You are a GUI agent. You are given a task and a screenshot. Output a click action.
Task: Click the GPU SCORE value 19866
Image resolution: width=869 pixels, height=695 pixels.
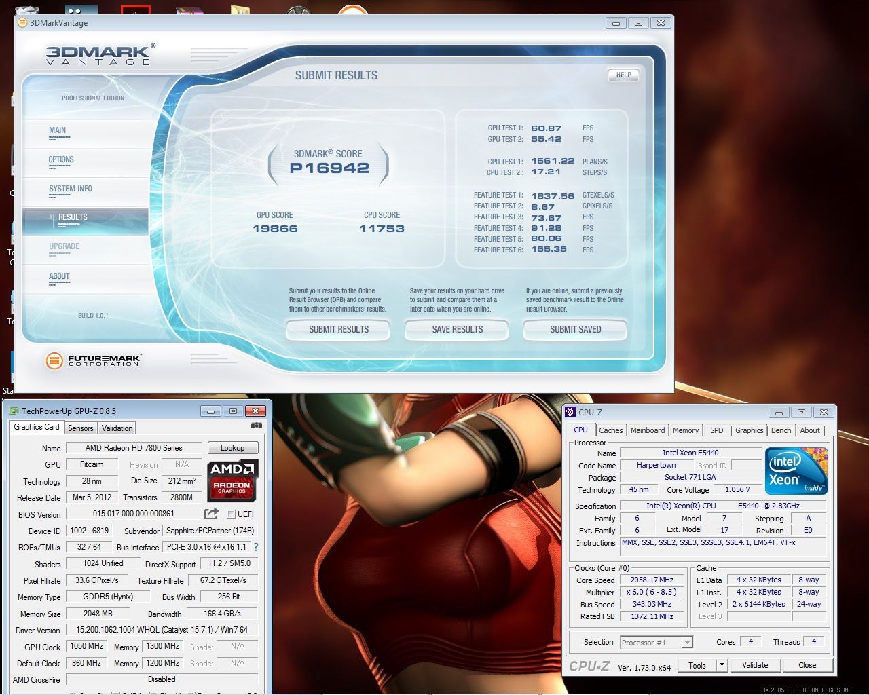pyautogui.click(x=275, y=229)
